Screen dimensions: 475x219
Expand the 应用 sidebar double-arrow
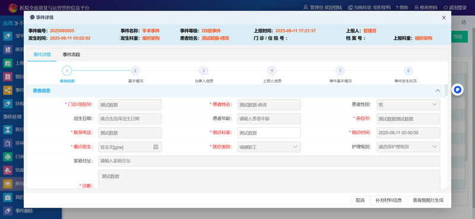[x=17, y=23]
